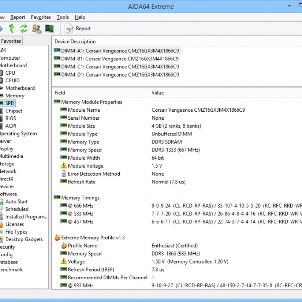302x302 pixels.
Task: Open the Operating System category
Action: click(x=18, y=134)
